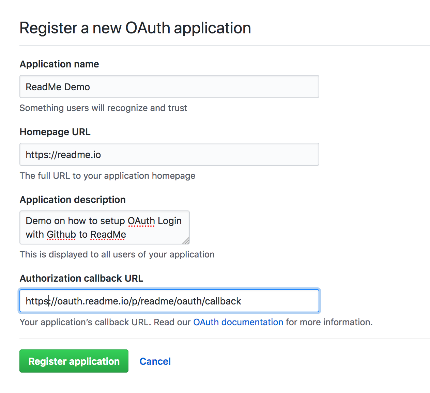Click the "Register a new OAuth application" heading
Screen dimensions: 430x393
135,28
